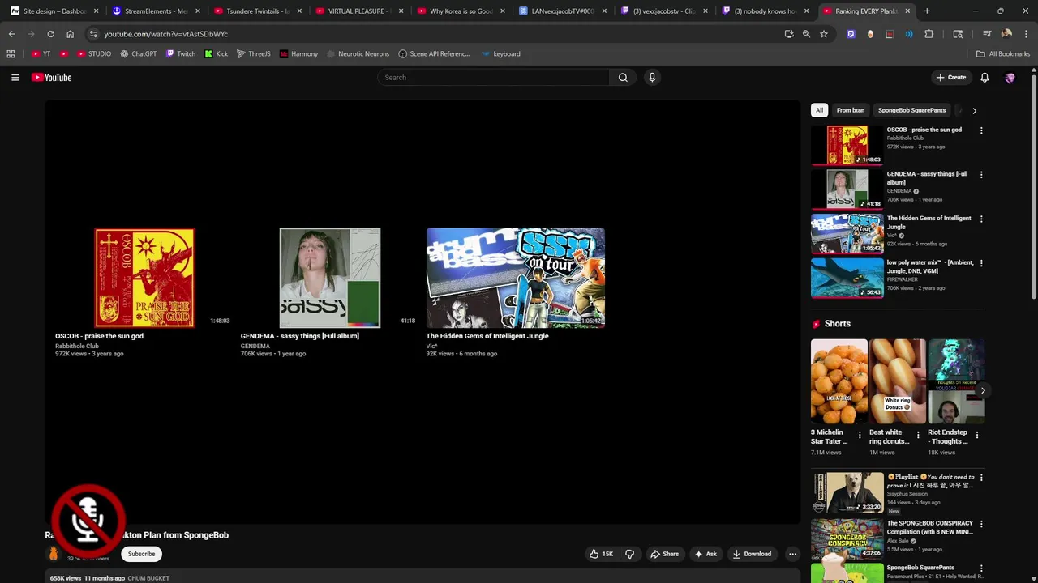Open the Chrome profile avatar
Screen dimensions: 1038x583
tap(1006, 34)
